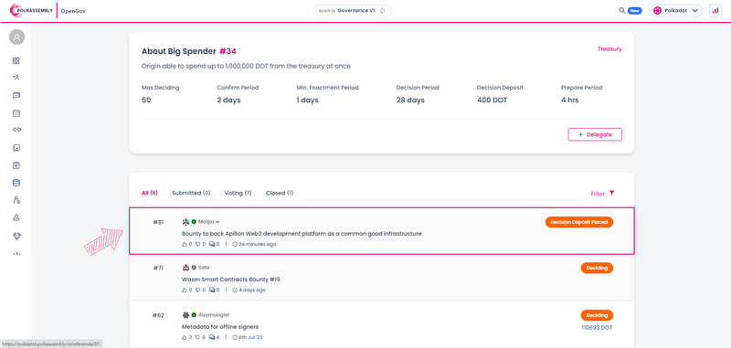The height and width of the screenshot is (348, 731).
Task: Open the pink bar-chart icon at top right
Action: (x=715, y=11)
